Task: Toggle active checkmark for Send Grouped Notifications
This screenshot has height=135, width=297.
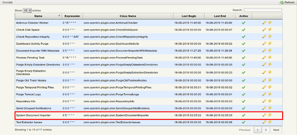Action: tap(243, 108)
